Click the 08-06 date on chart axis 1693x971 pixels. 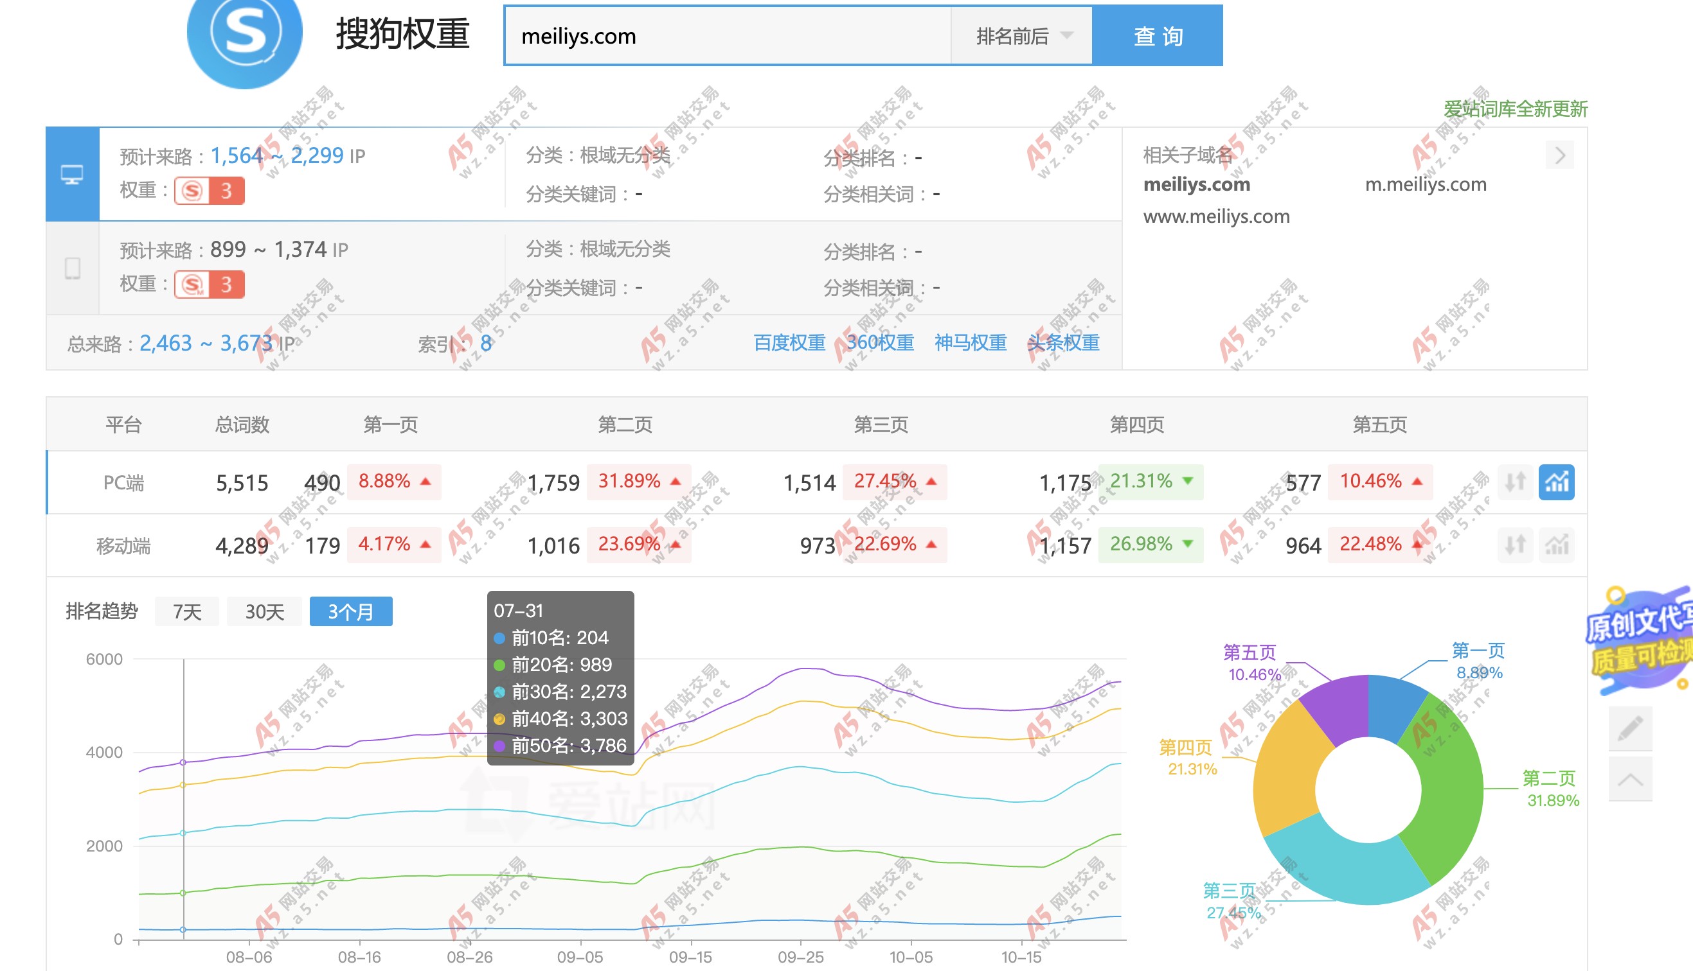pos(249,957)
